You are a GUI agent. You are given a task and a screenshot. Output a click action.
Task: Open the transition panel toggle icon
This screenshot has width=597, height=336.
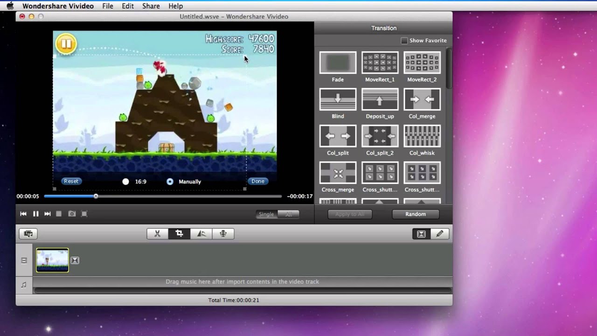click(x=421, y=234)
